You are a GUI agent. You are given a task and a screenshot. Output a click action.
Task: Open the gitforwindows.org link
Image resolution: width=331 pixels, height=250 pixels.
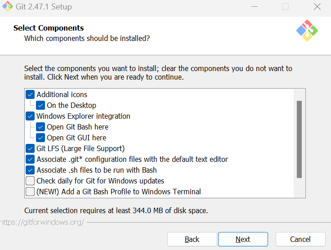click(42, 222)
